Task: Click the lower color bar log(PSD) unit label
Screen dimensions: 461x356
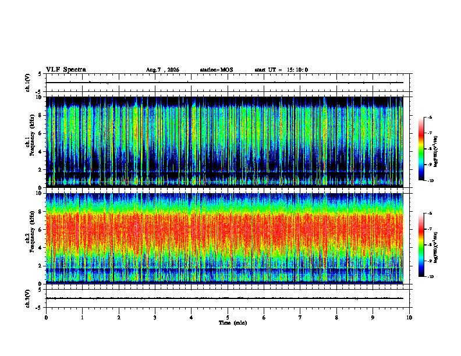Action: [435, 247]
